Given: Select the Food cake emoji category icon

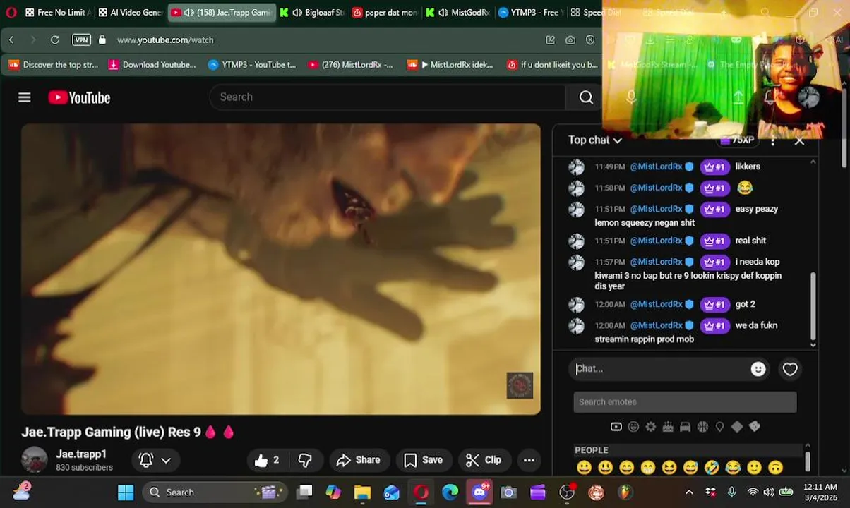Looking at the screenshot, I should point(668,426).
